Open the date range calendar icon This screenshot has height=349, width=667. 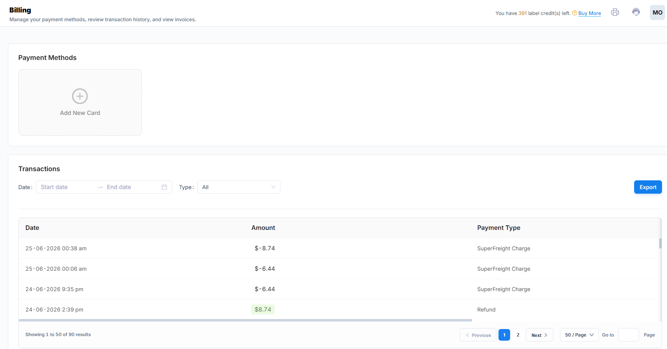[x=164, y=187]
